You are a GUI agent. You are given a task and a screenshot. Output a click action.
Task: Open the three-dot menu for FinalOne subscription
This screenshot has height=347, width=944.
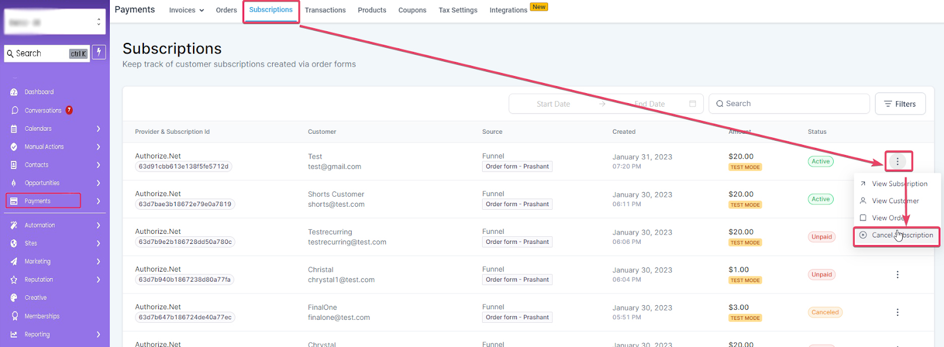897,312
